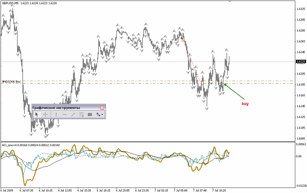Select the gray rectangle shape tool
Screen dimensions: 307x193
click(90, 114)
